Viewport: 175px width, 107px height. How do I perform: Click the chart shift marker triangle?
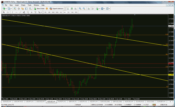click(x=135, y=15)
